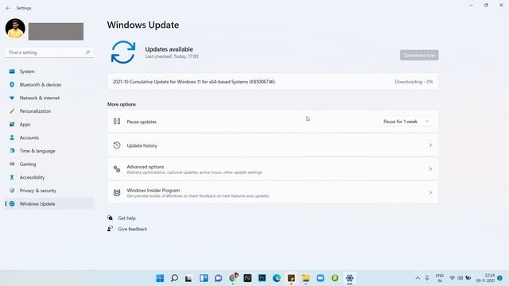
Task: Open Sticky Notes from the taskbar
Action: 291,278
